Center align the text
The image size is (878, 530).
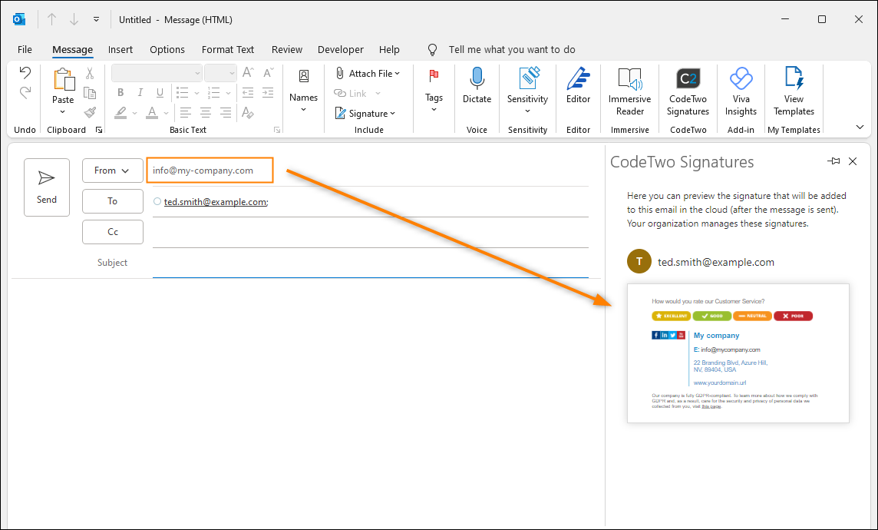(206, 113)
